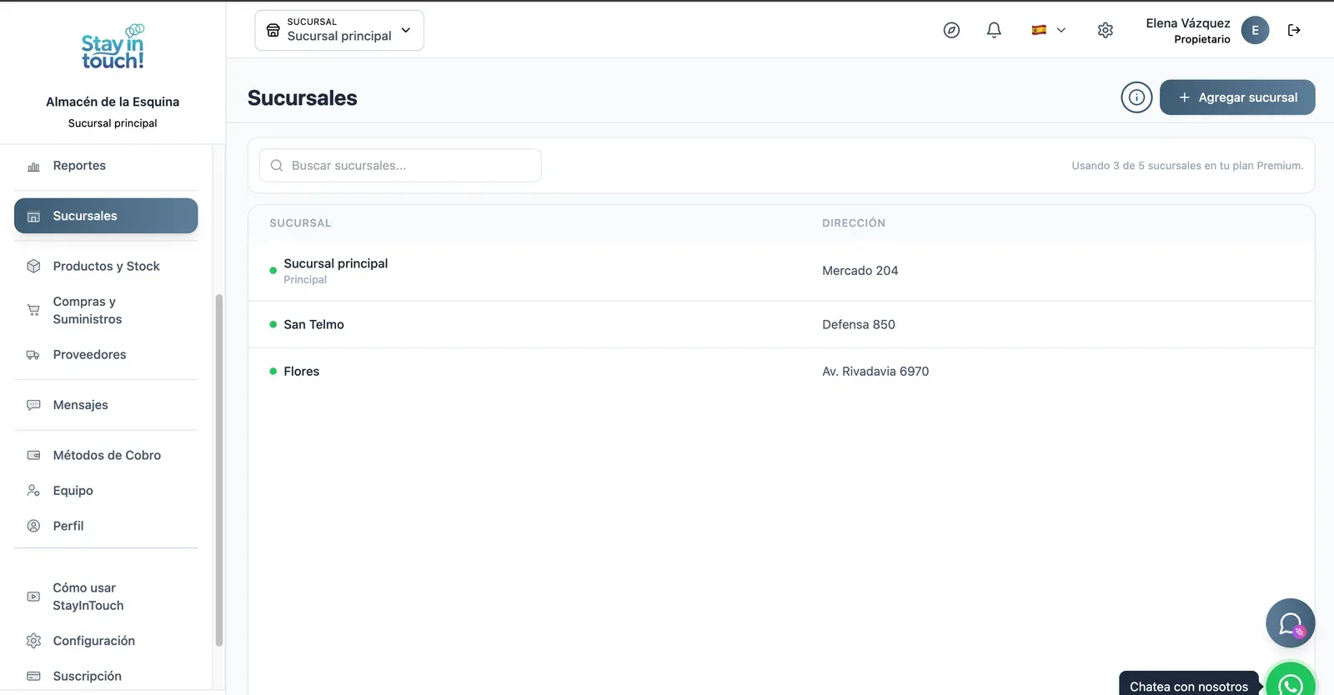The image size is (1334, 695).
Task: Open Elena Vázquez avatar circle
Action: coord(1255,30)
